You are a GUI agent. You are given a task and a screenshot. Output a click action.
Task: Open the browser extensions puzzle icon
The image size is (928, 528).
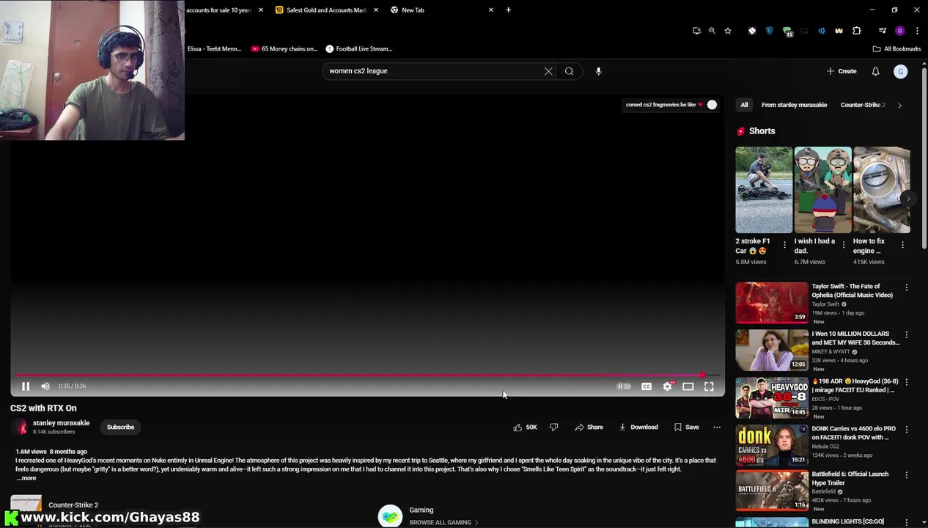click(856, 31)
